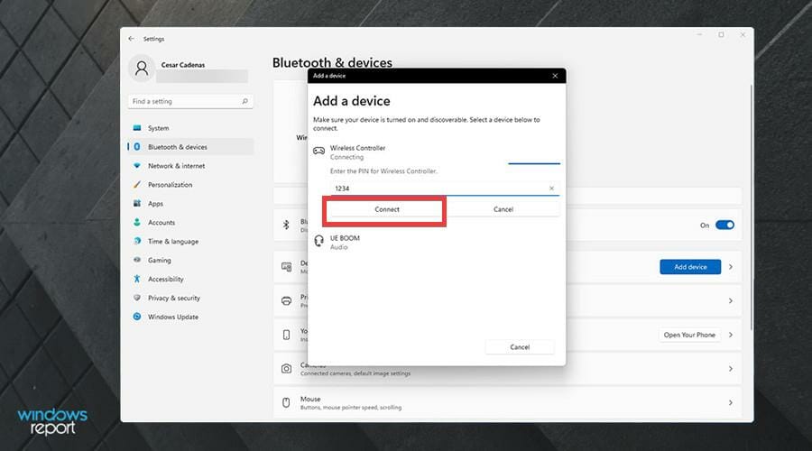Click the search magnifier in Find a setting
Image resolution: width=812 pixels, height=451 pixels.
pyautogui.click(x=245, y=102)
